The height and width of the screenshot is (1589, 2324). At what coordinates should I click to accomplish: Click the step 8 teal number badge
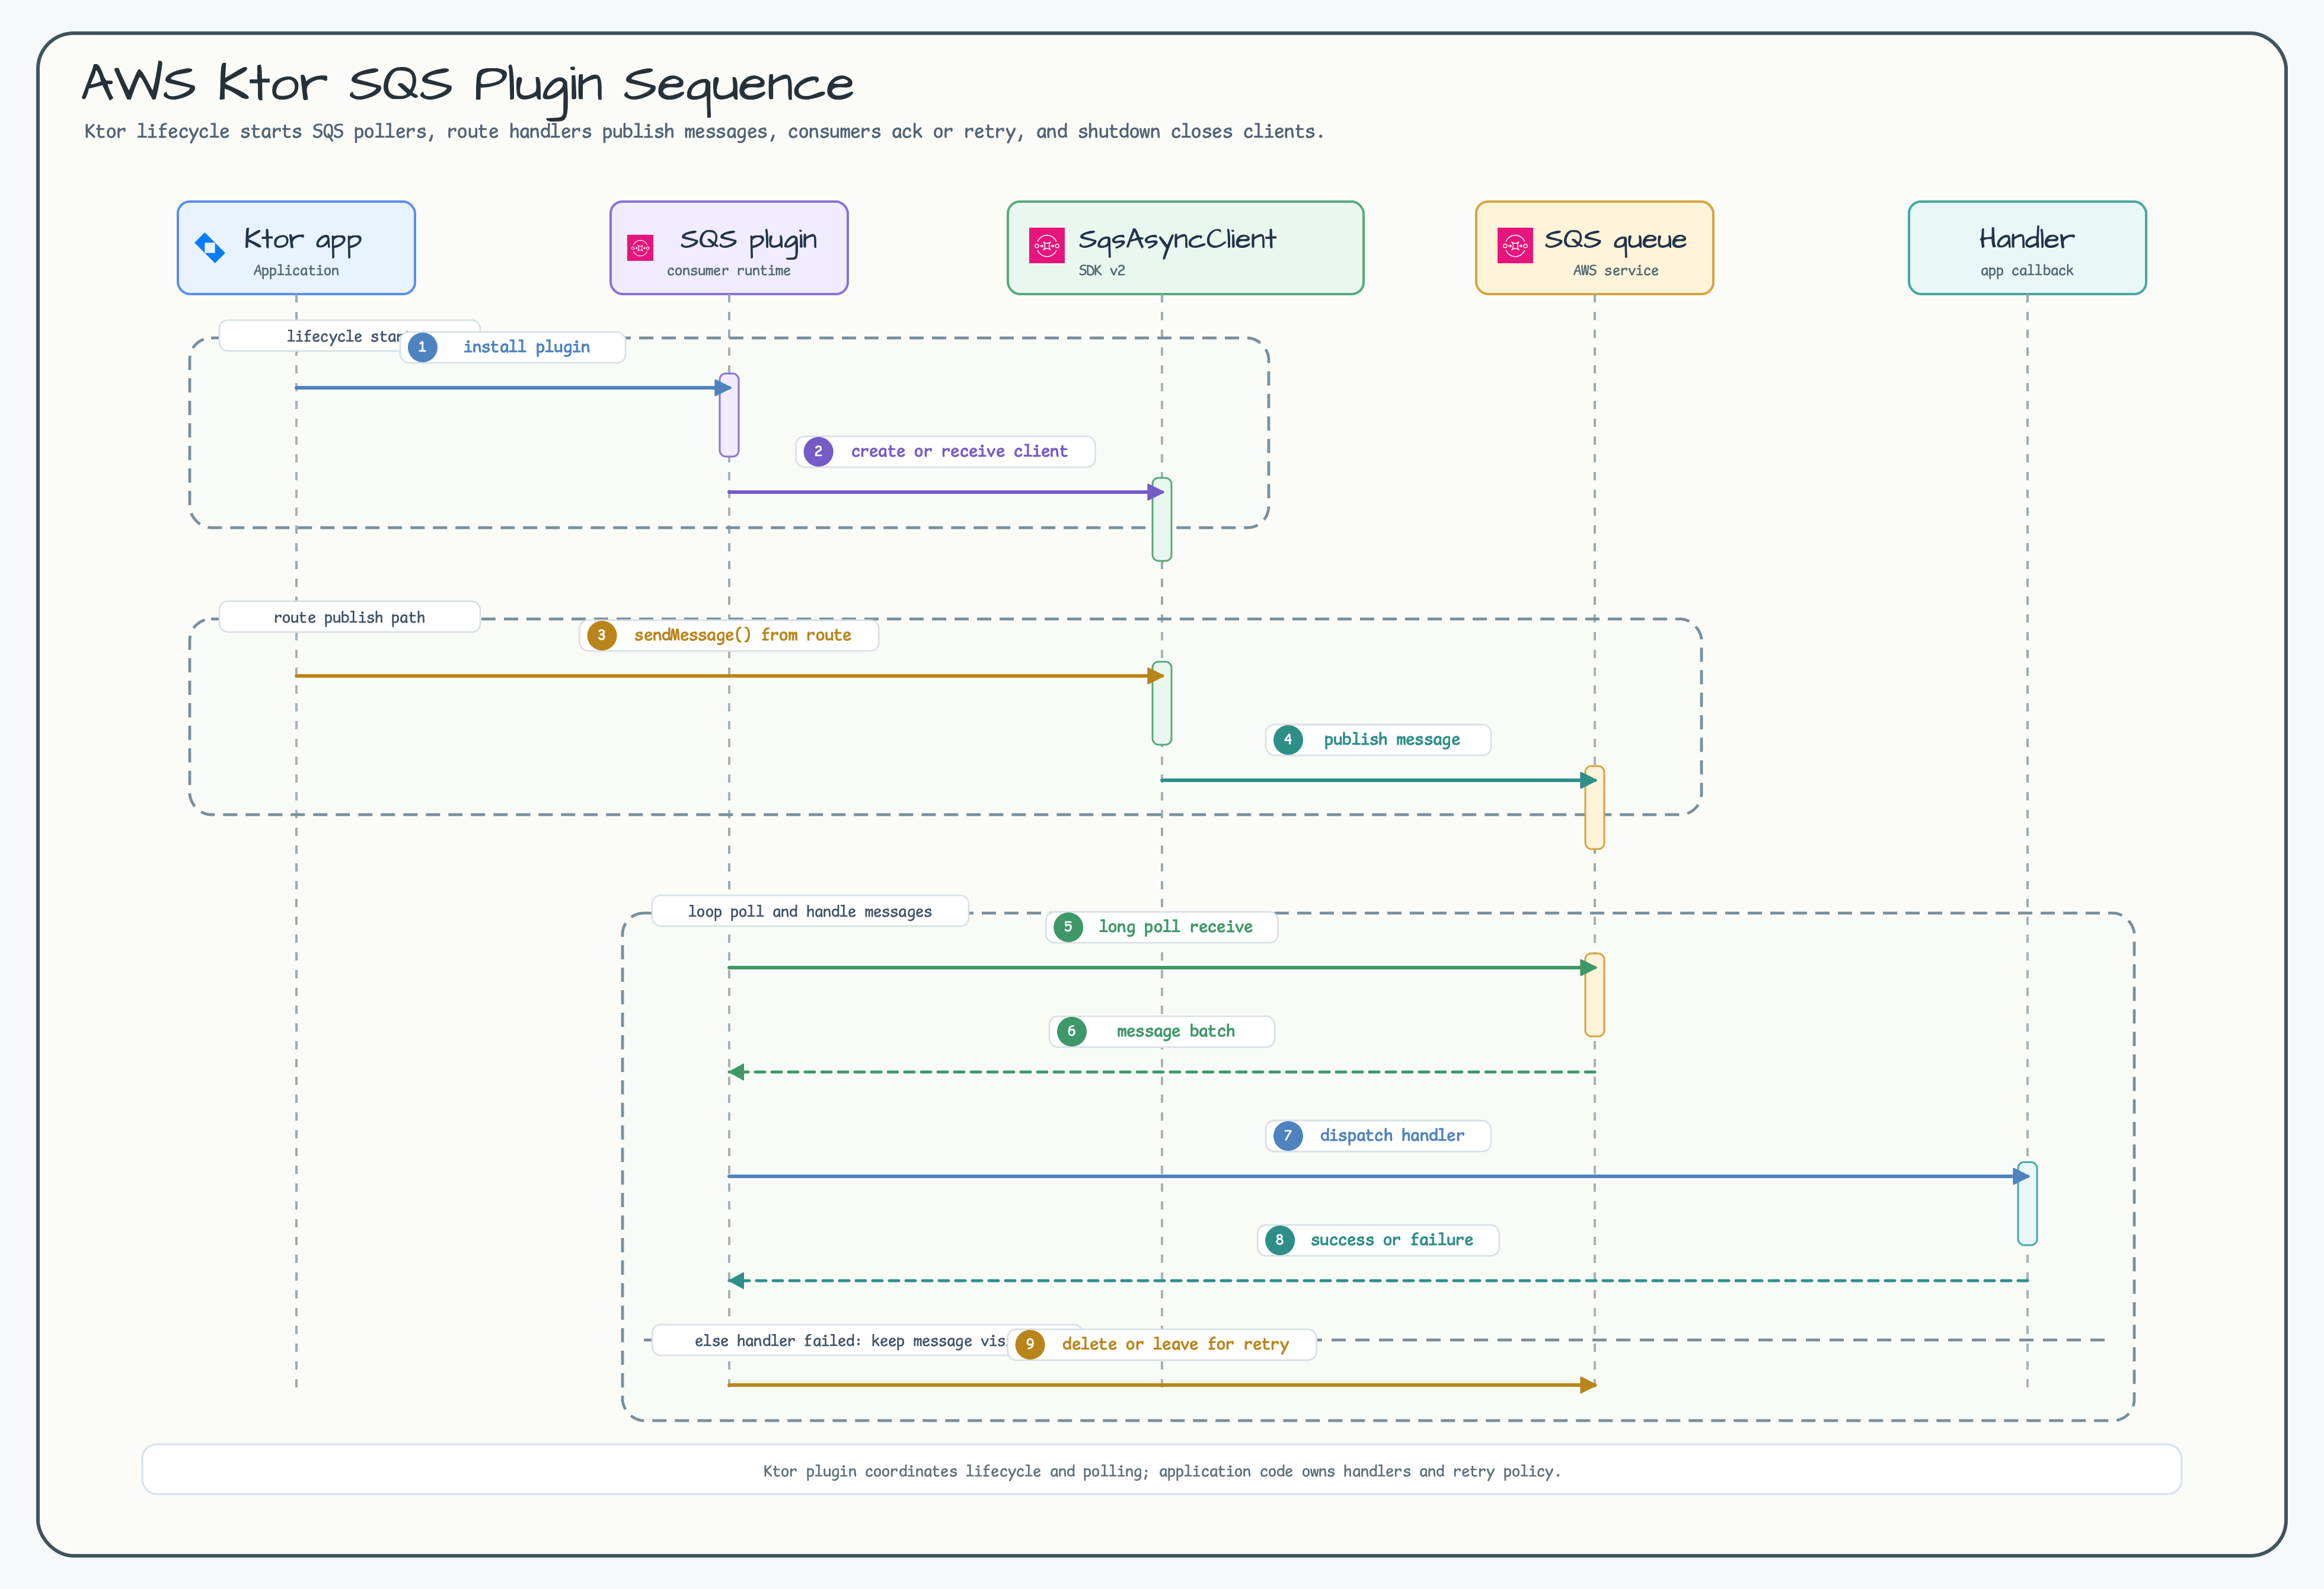[x=1279, y=1240]
